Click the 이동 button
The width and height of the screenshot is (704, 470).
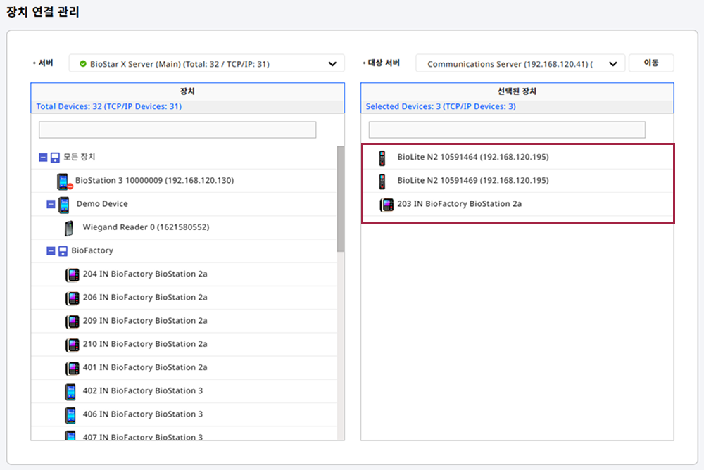(650, 63)
